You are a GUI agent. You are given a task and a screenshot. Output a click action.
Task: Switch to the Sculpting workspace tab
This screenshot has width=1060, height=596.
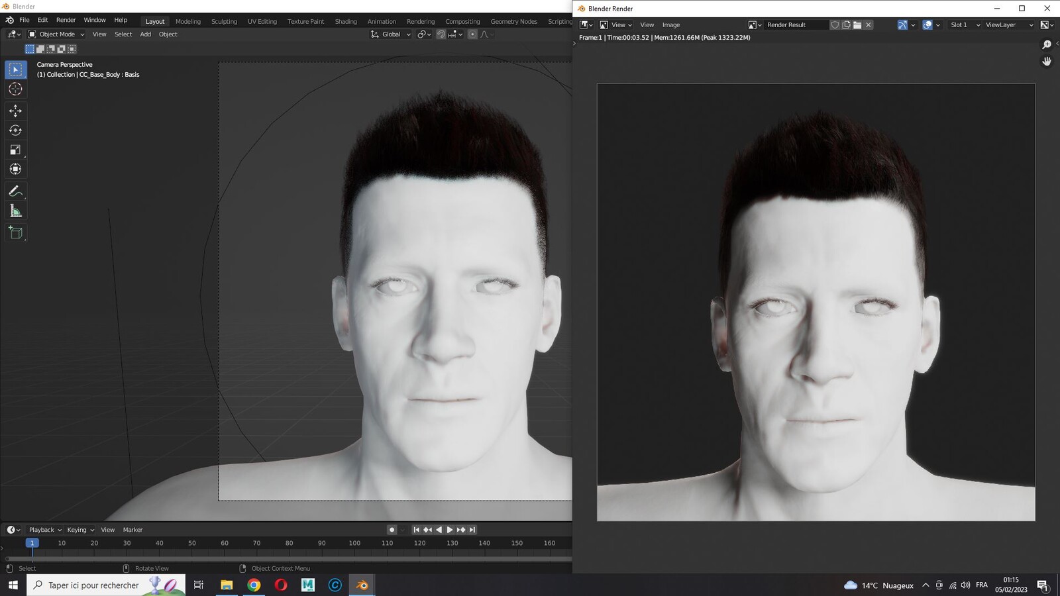tap(224, 22)
